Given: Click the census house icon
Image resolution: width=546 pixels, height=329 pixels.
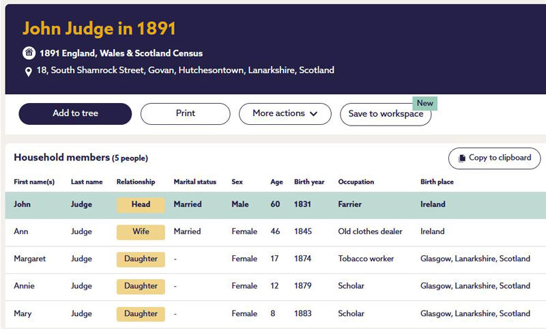Looking at the screenshot, I should click(x=29, y=53).
